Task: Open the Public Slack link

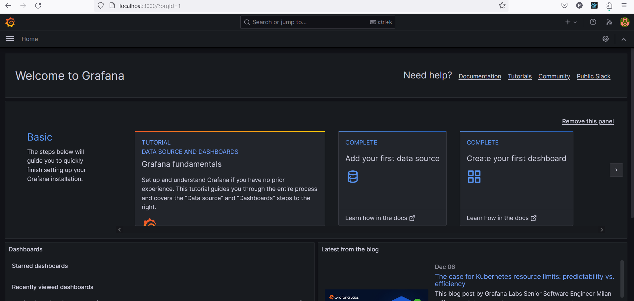Action: 594,76
